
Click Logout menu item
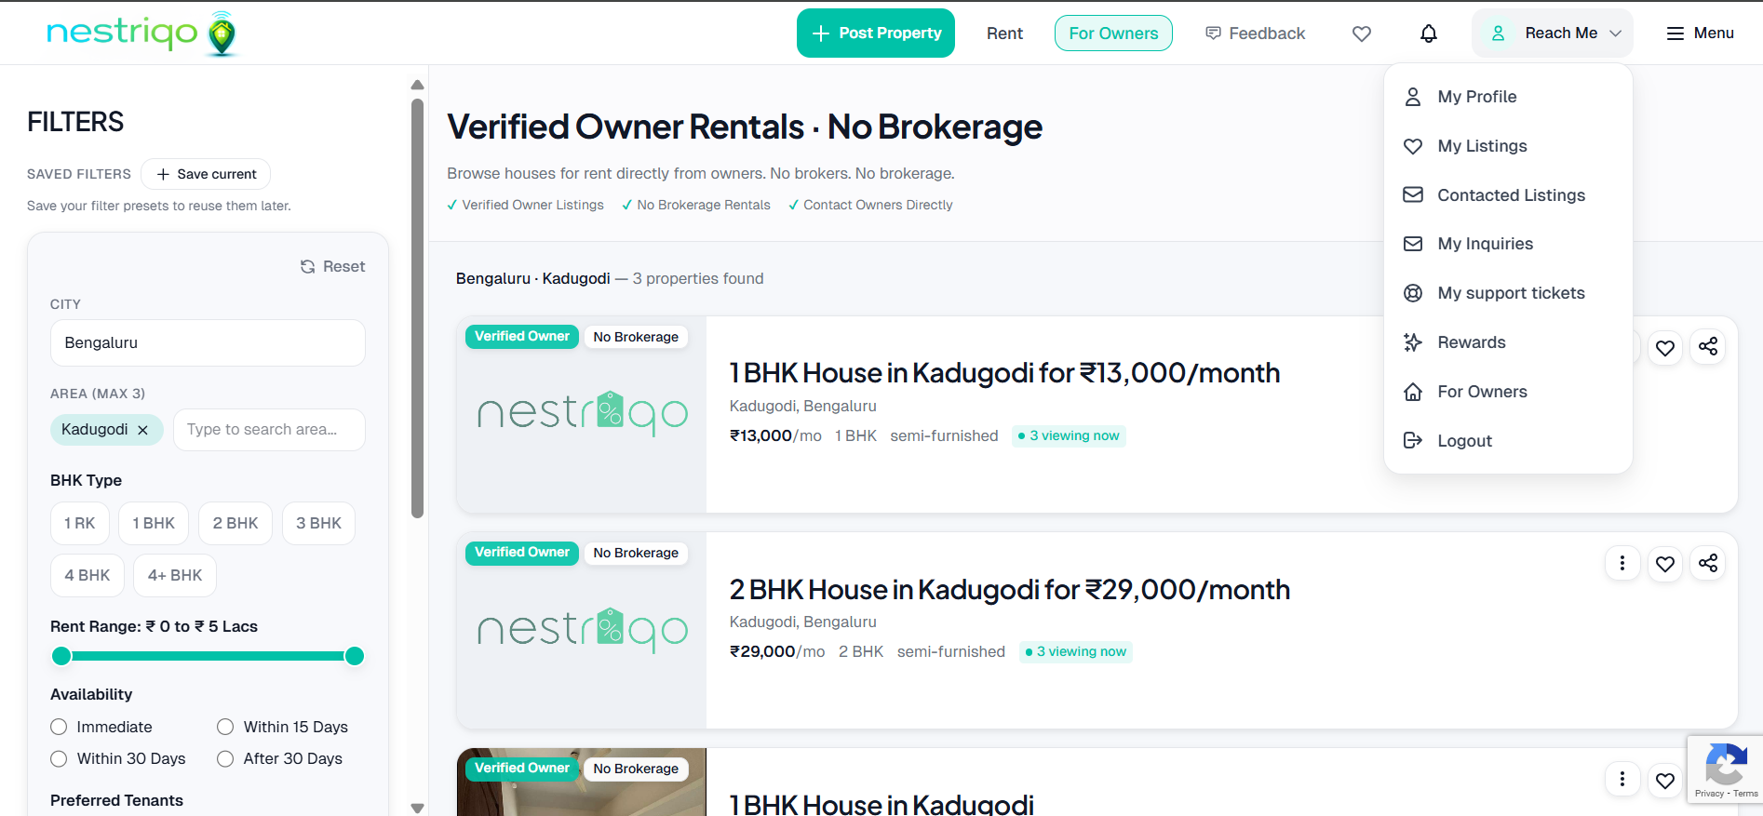click(x=1508, y=441)
